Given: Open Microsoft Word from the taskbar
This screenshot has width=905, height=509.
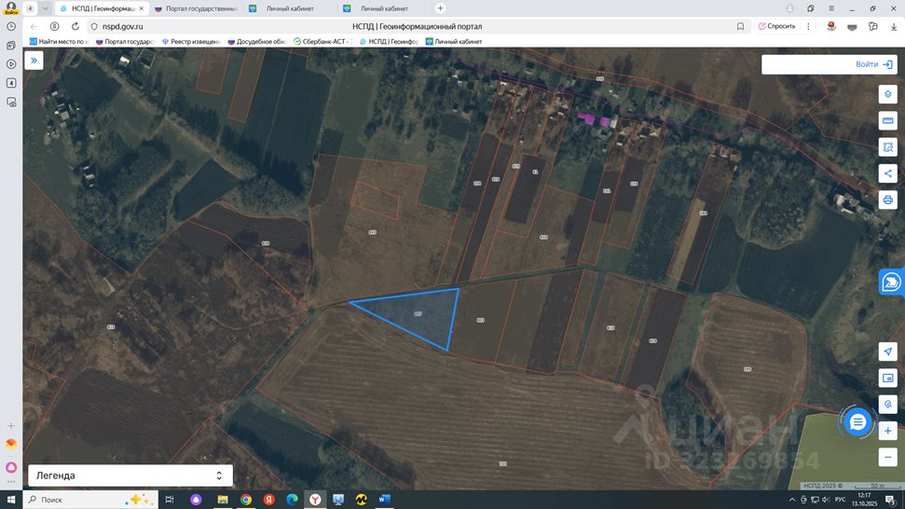Looking at the screenshot, I should [x=384, y=500].
